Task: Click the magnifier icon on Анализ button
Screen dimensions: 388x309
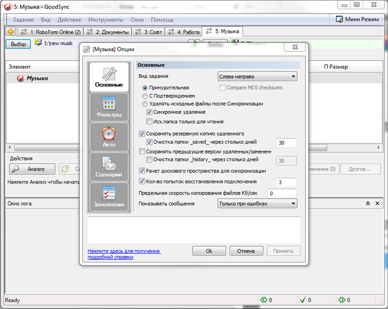Action: coord(16,169)
